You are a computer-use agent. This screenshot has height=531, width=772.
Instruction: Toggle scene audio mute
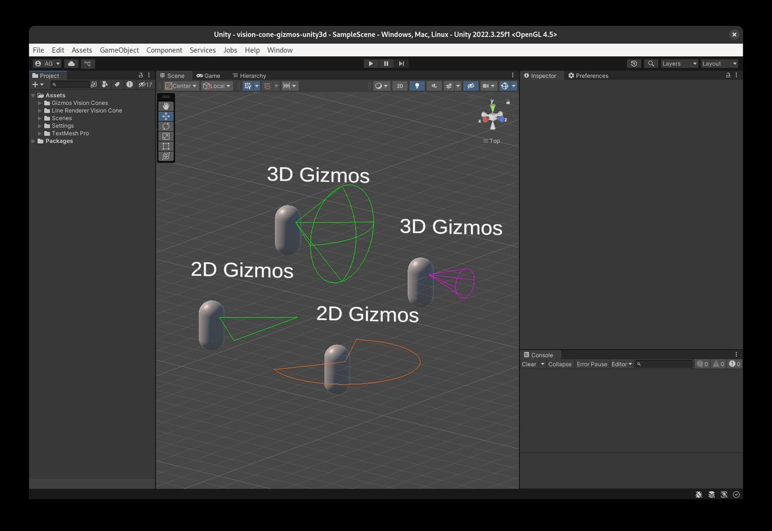(x=434, y=86)
